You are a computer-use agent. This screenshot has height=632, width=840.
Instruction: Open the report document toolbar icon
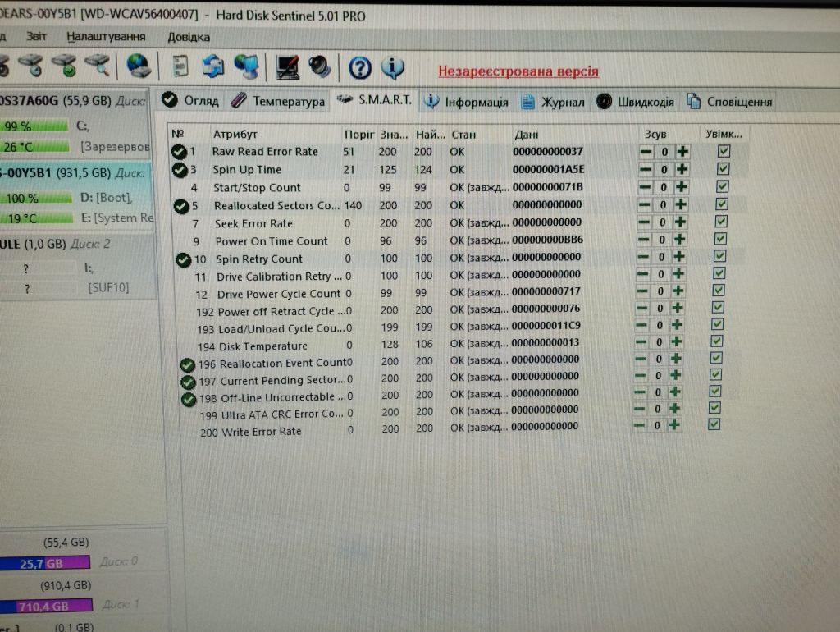click(180, 66)
